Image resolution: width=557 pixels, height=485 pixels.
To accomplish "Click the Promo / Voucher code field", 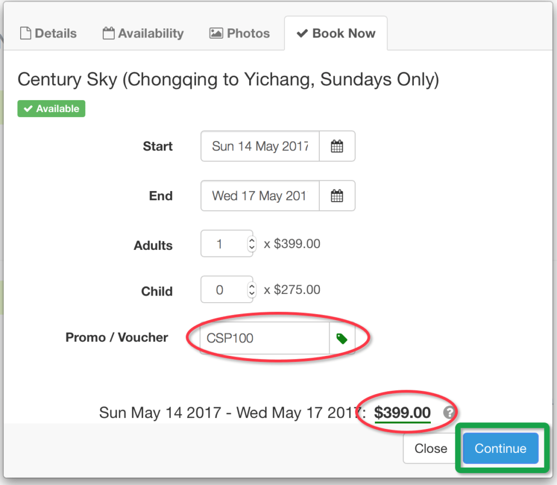I will tap(265, 338).
